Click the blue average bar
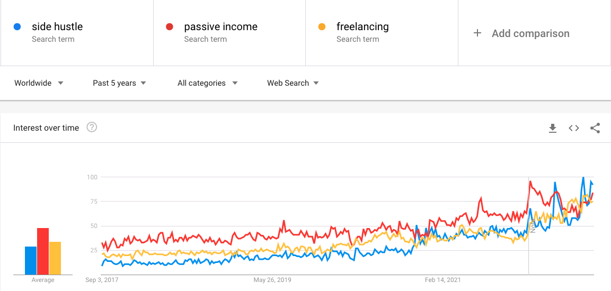Image resolution: width=611 pixels, height=291 pixels. point(31,261)
